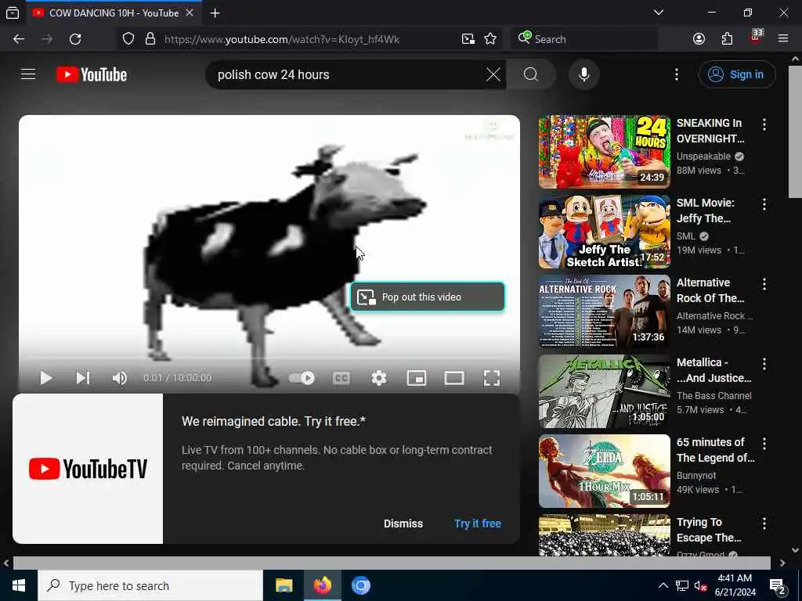Screen dimensions: 802x601
Task: Open the blue circular taskbar app
Action: (360, 585)
